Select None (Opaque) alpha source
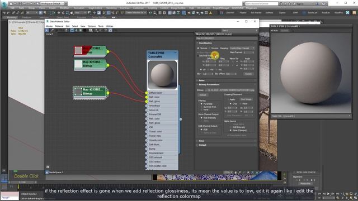 point(230,130)
